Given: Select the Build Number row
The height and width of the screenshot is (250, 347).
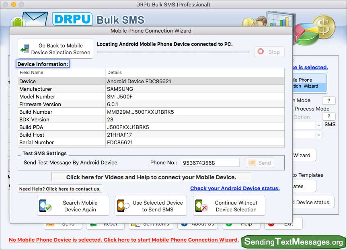Looking at the screenshot, I should (x=151, y=112).
